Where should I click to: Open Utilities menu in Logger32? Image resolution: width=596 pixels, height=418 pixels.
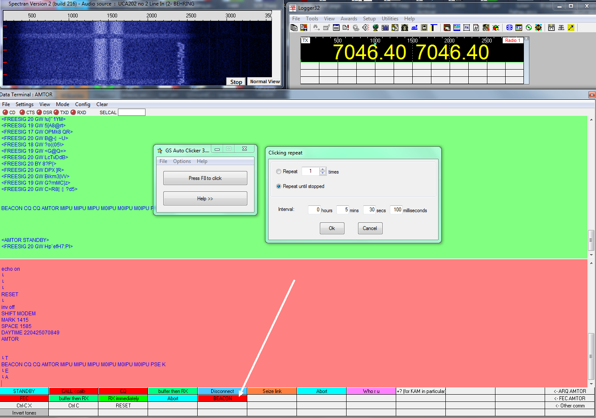tap(390, 19)
